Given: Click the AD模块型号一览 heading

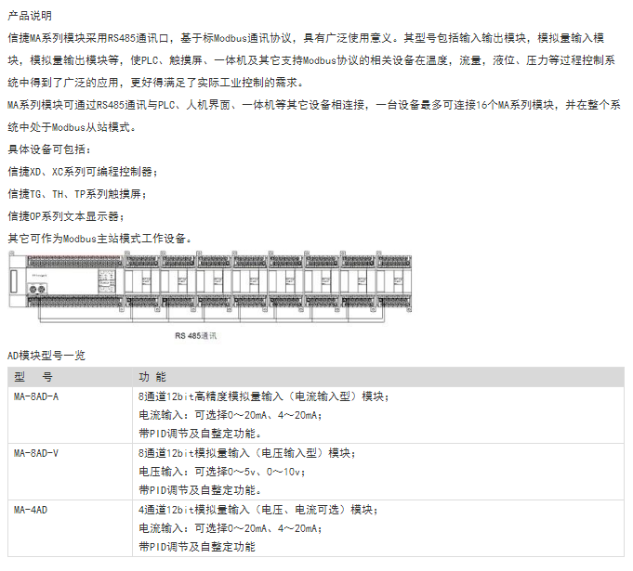Looking at the screenshot, I should (x=46, y=356).
